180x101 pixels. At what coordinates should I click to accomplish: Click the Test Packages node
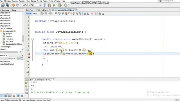tap(5, 47)
